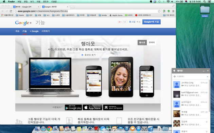Click the 로그인 link
This screenshot has width=214, height=133.
[132, 22]
